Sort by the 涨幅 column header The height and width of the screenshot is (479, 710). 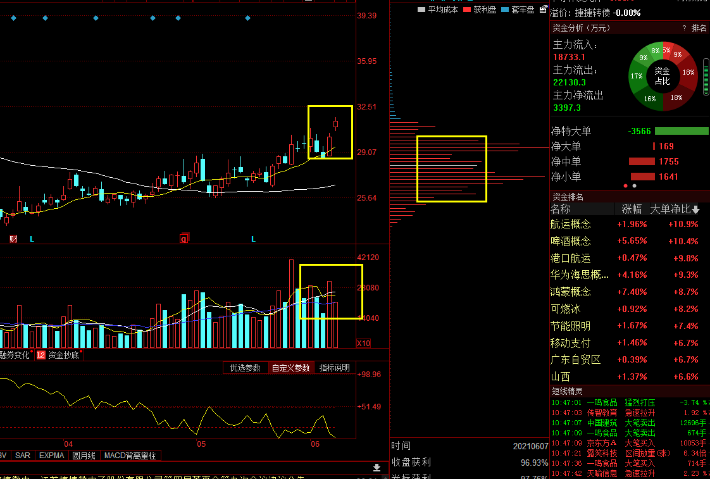click(632, 209)
